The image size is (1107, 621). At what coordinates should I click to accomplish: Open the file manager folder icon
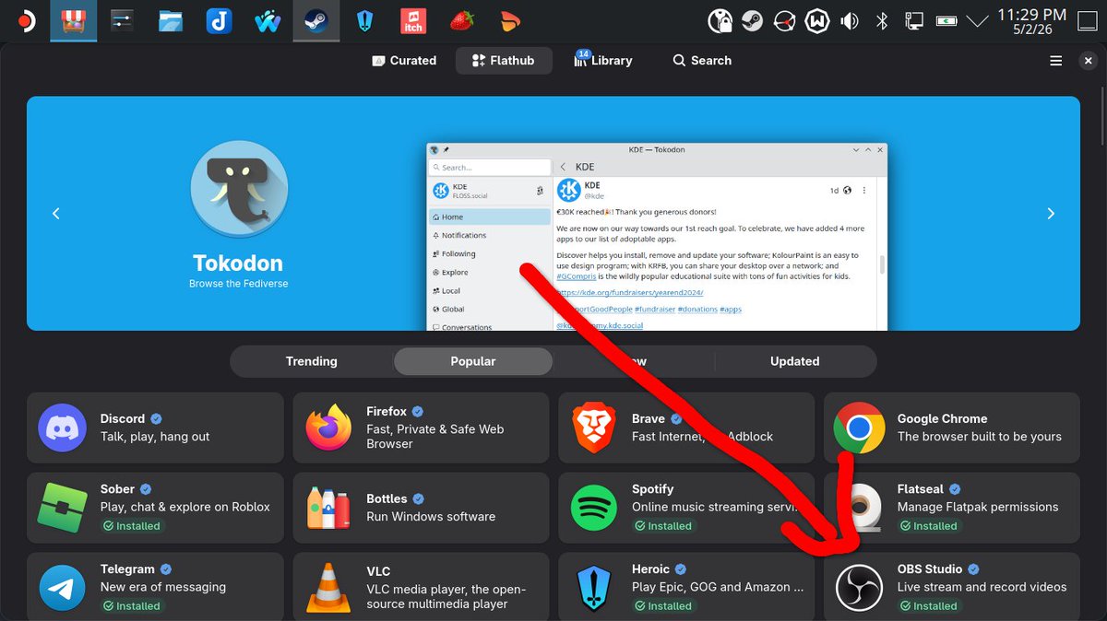click(170, 21)
